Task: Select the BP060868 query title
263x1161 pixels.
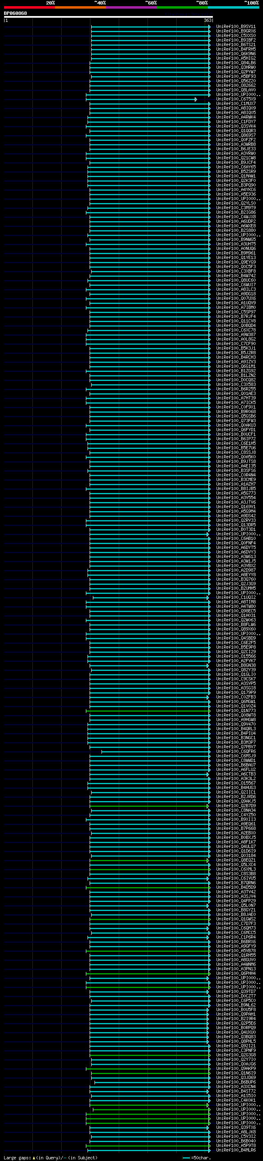Action: pyautogui.click(x=15, y=14)
